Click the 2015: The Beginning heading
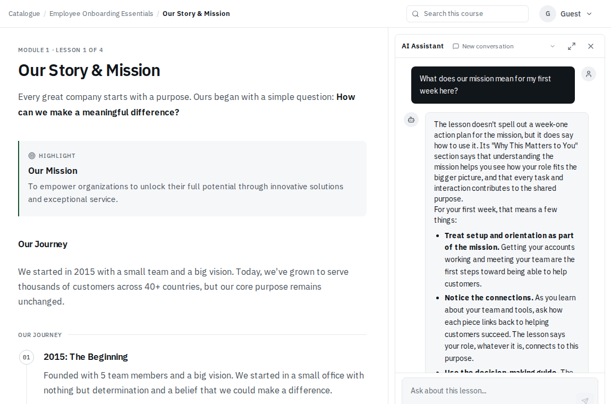This screenshot has width=611, height=404. [x=86, y=357]
